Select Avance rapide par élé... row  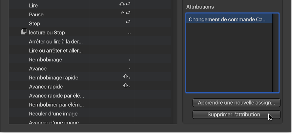click(x=56, y=96)
